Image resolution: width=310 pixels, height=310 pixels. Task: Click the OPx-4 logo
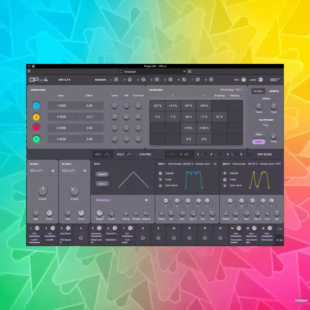pyautogui.click(x=39, y=80)
